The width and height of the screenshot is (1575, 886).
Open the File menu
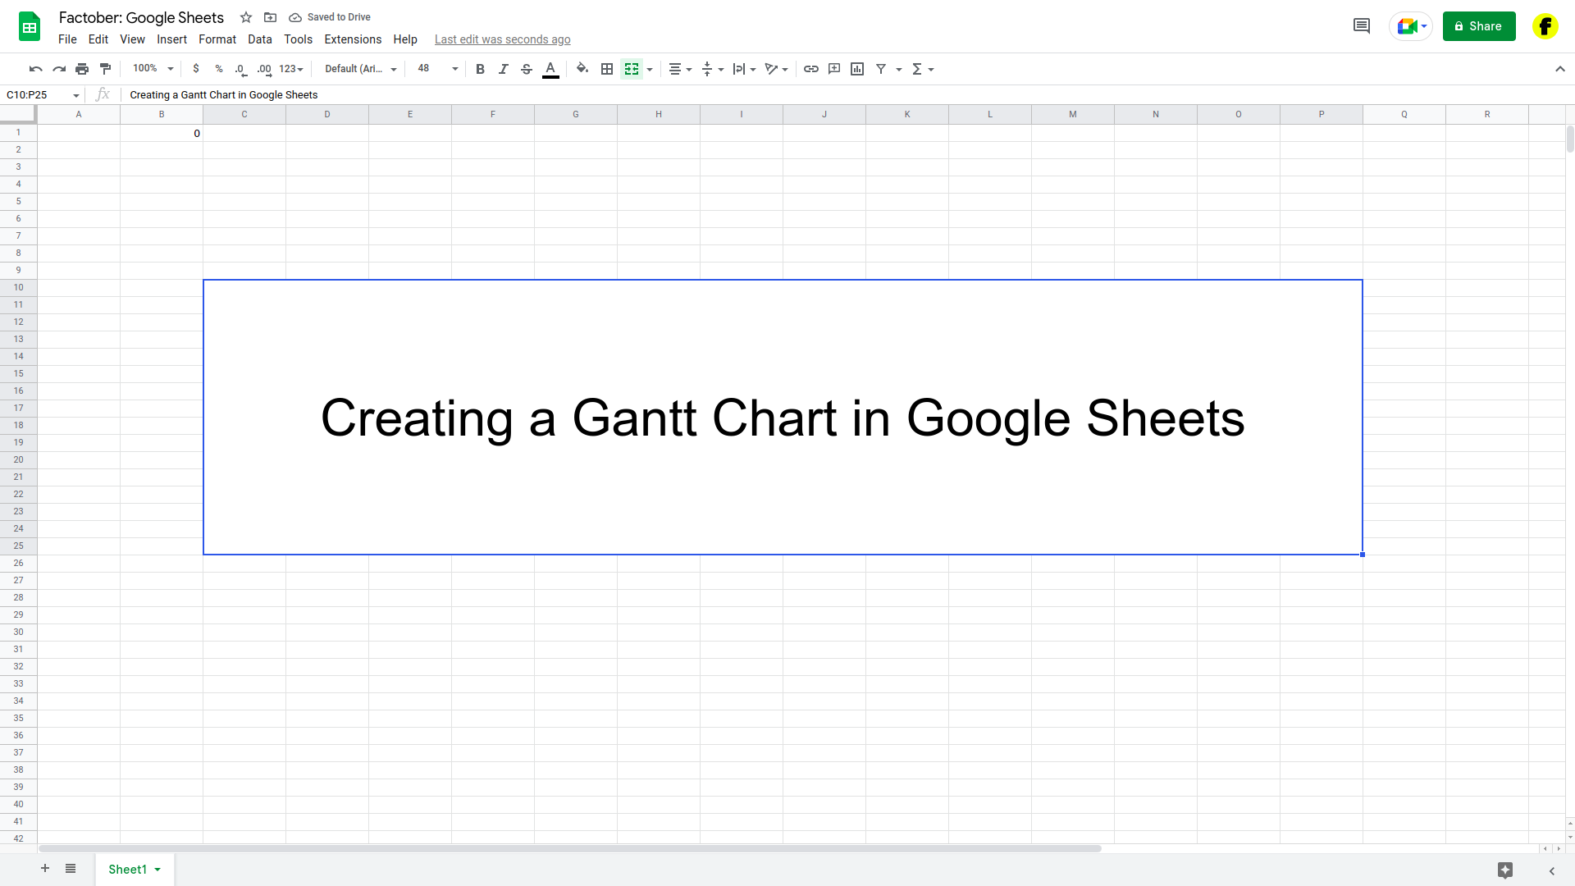(x=67, y=39)
